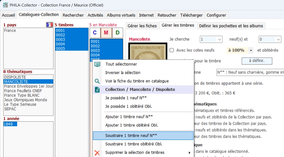Click the magnifier icon for Voir la fiche
Screen dimensions: 284x157
[97, 81]
